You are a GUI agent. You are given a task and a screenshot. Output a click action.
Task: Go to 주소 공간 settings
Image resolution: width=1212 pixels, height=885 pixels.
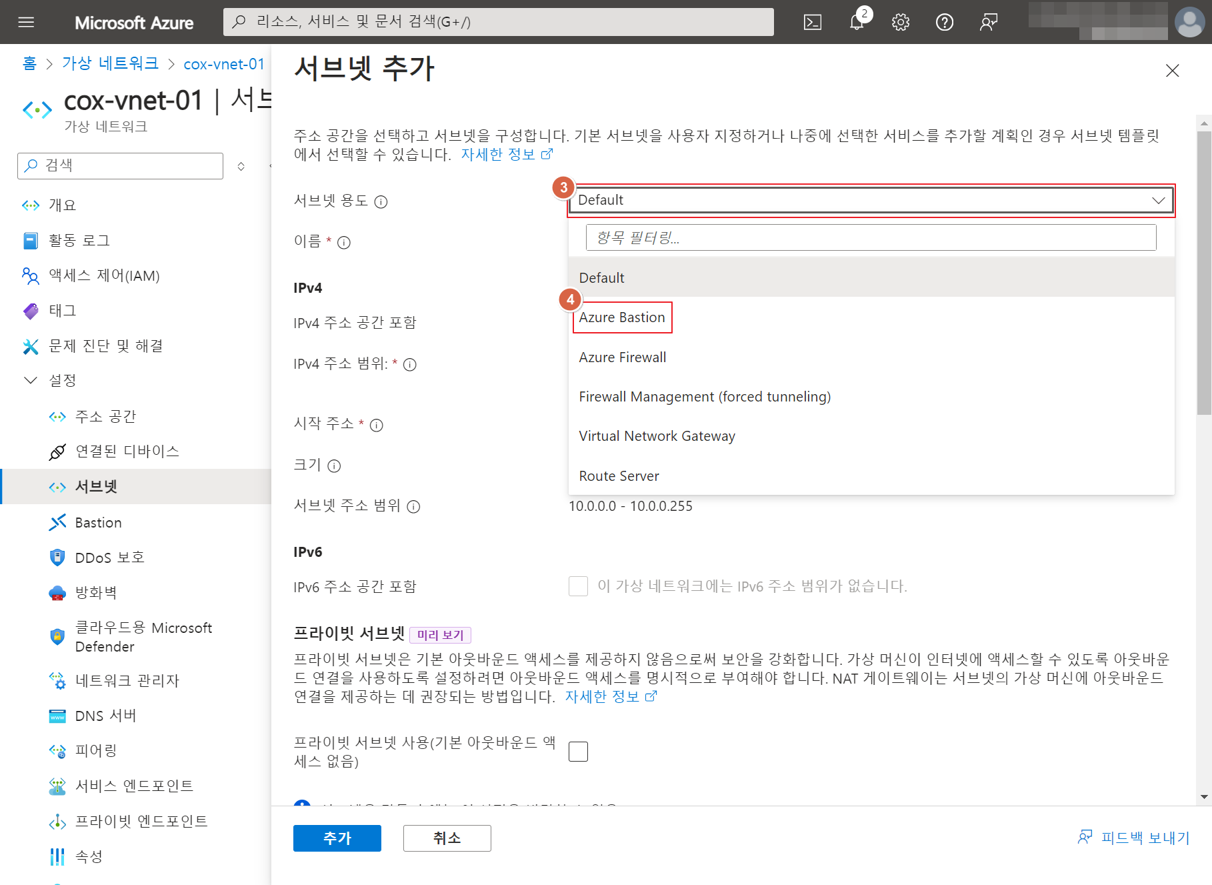(105, 417)
